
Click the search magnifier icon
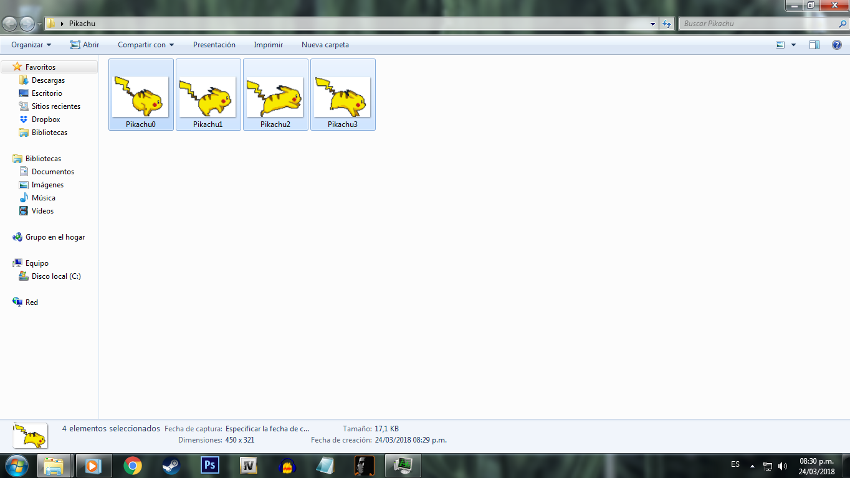pyautogui.click(x=843, y=24)
